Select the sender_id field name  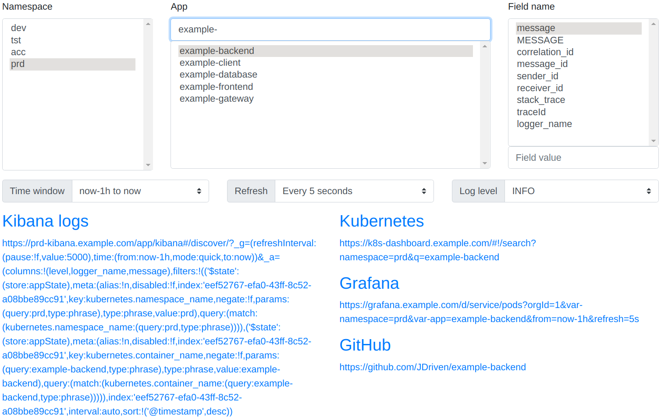[579, 76]
